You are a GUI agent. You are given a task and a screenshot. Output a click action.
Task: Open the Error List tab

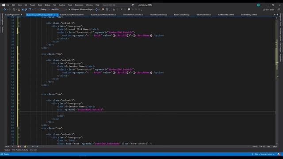tap(33, 150)
